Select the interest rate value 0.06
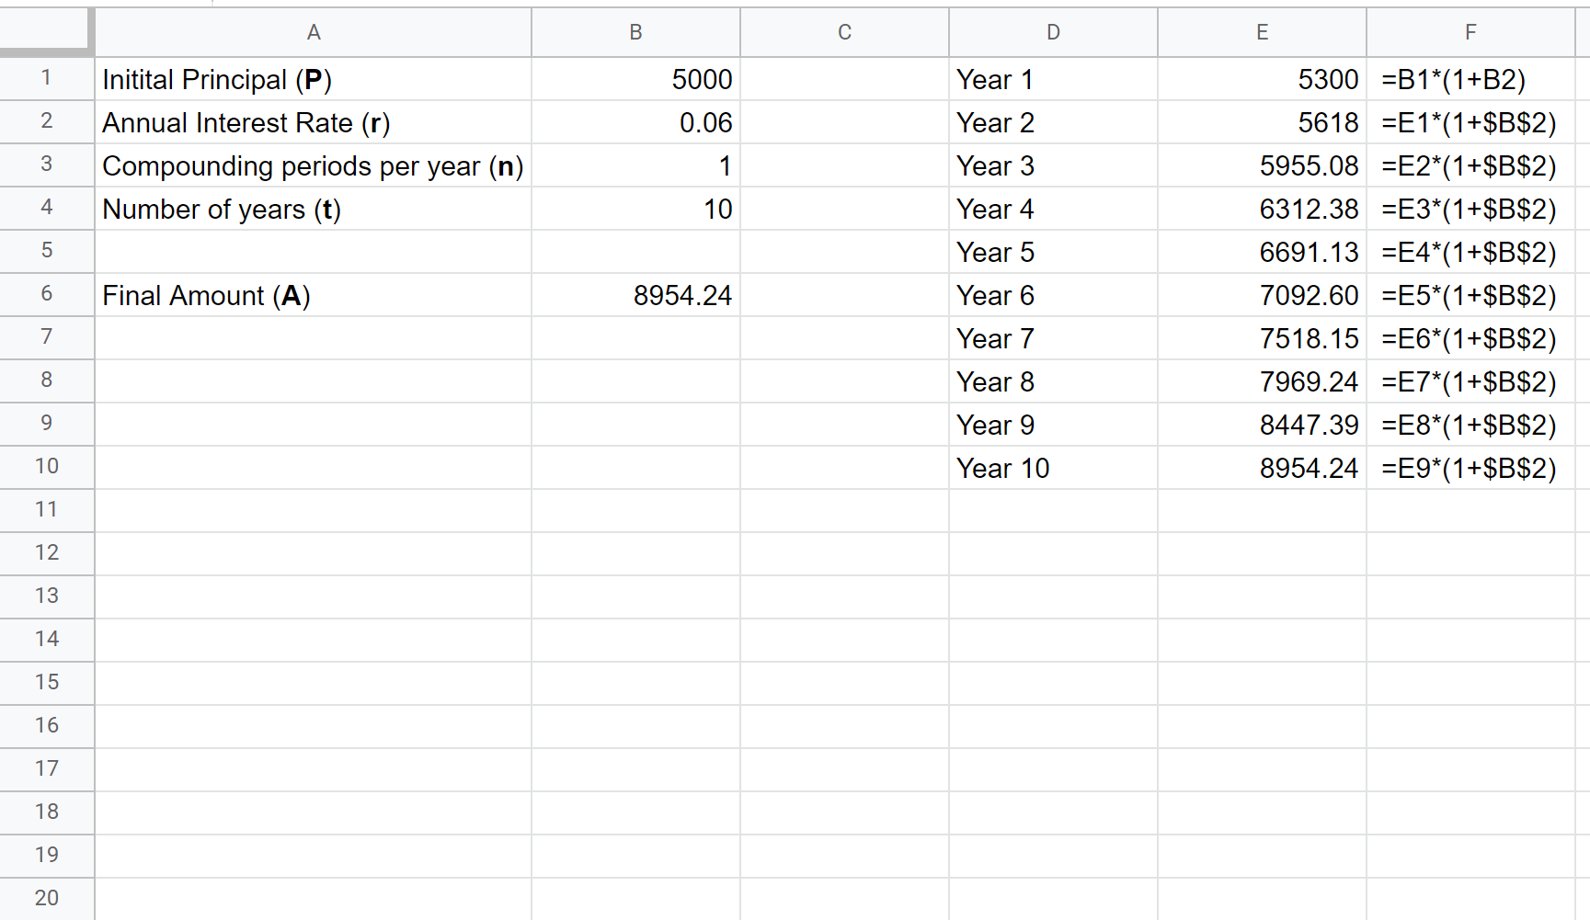The width and height of the screenshot is (1590, 920). [635, 123]
